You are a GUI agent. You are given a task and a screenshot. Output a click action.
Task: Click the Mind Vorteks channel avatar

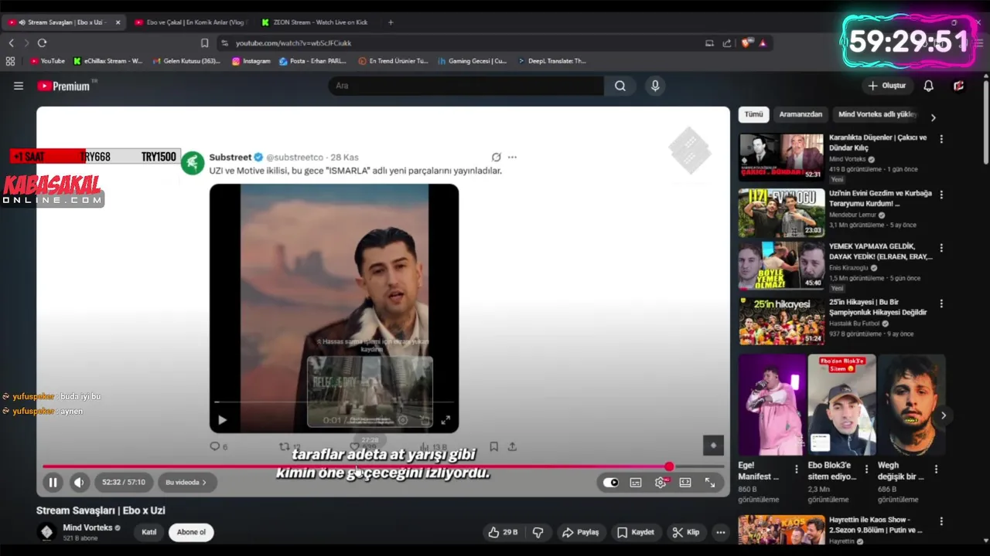[x=46, y=532]
